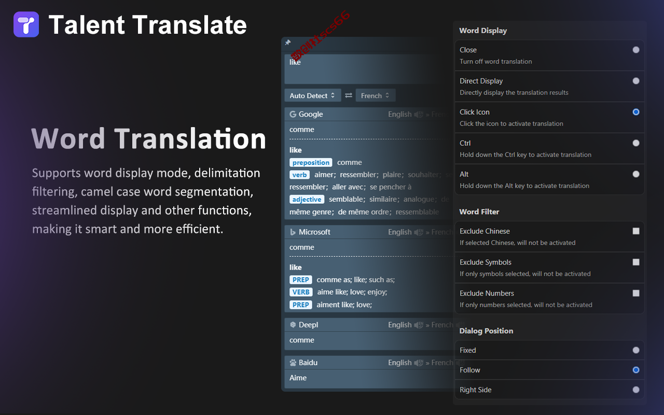Viewport: 664px width, 415px height.
Task: Select the Fixed dialog position radio
Action: pos(636,350)
